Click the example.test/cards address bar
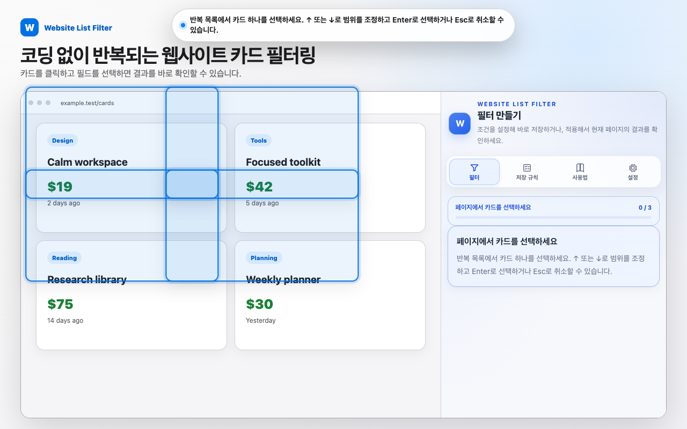Viewport: 687px width, 429px height. pyautogui.click(x=87, y=103)
